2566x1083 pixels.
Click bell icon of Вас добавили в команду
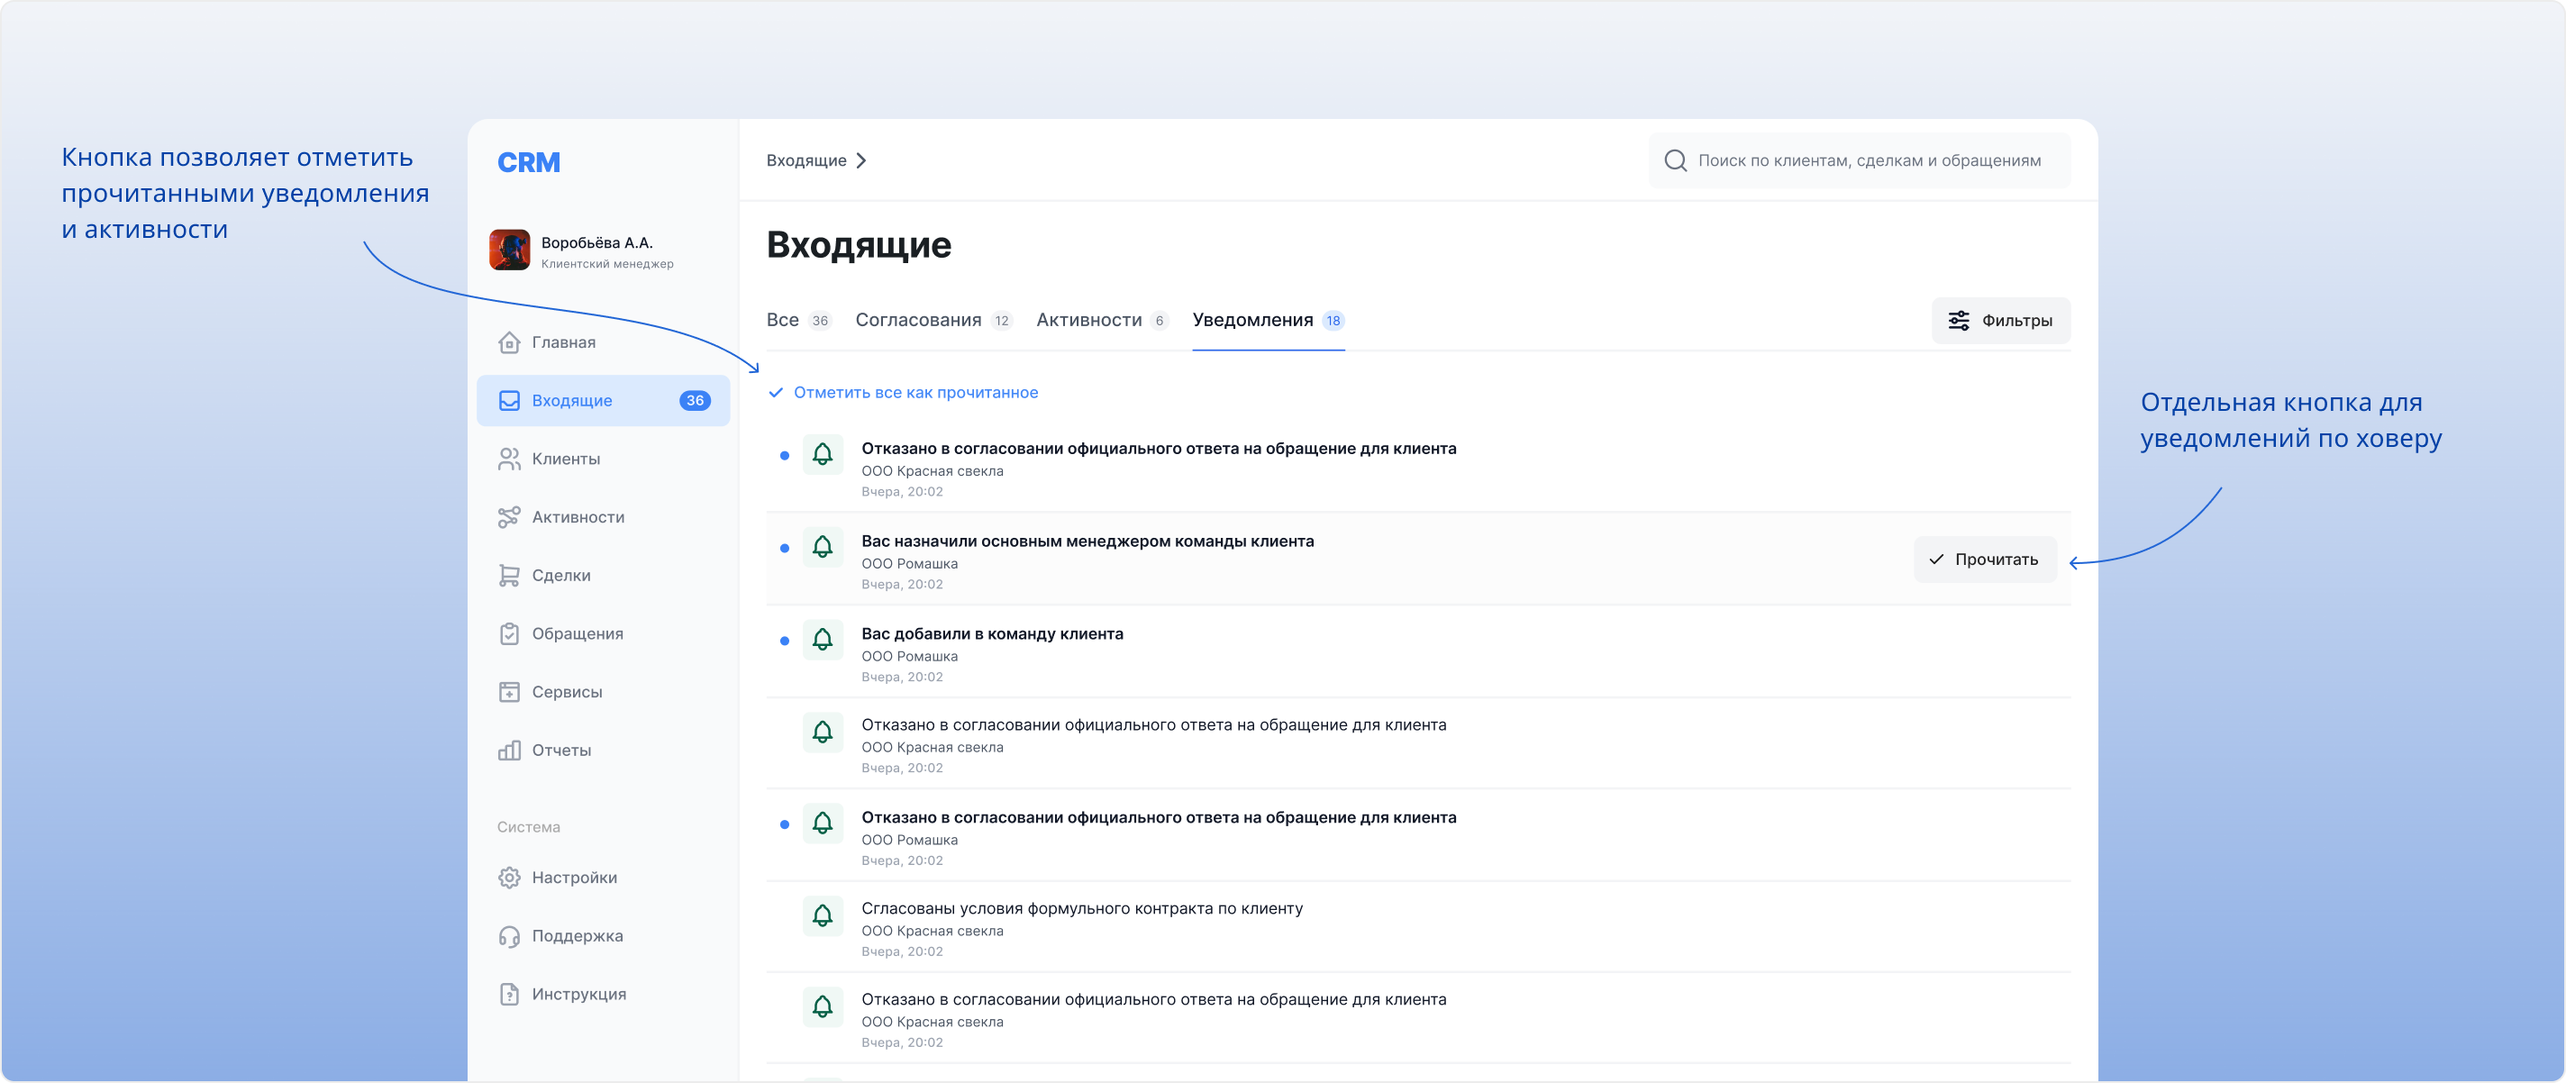pos(823,641)
